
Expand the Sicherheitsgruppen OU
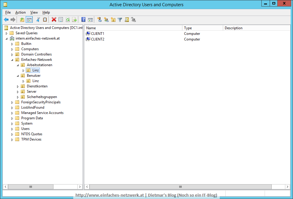pos(18,97)
